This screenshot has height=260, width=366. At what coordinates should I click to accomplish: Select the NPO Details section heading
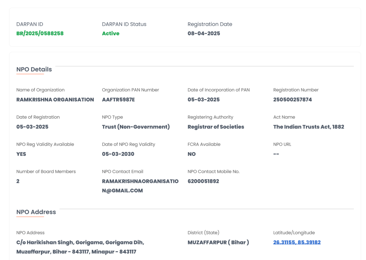(x=34, y=69)
